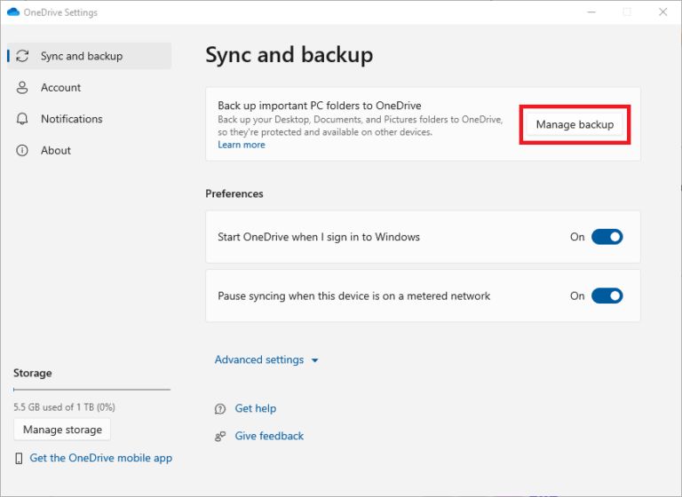
Task: Click 'Pause syncing when this device is on a metered network' text
Action: [x=354, y=296]
